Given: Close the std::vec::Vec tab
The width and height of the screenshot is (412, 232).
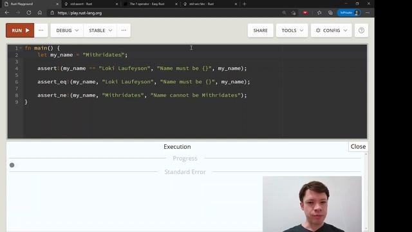Looking at the screenshot, I should [236, 4].
